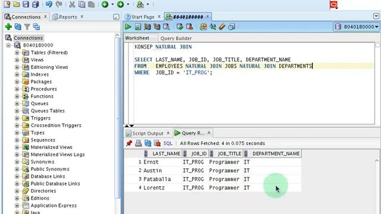This screenshot has width=381, height=214.
Task: Open back navigation history dropdown
Action: (113, 4)
